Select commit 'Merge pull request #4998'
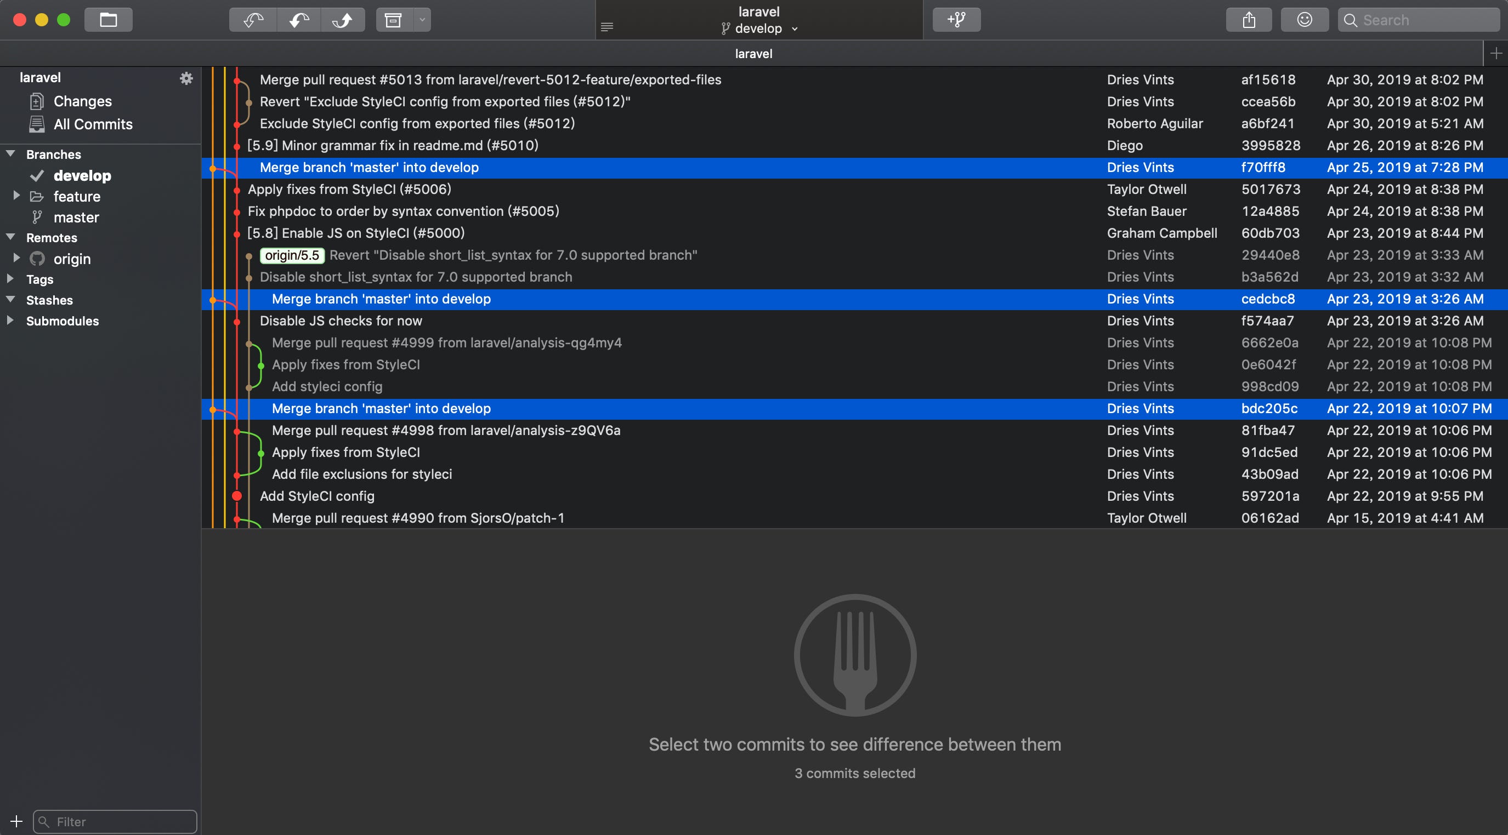The image size is (1508, 835). click(x=855, y=430)
